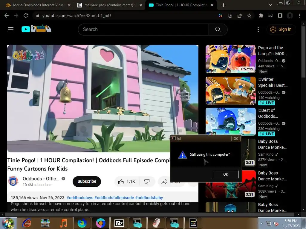Open the #oddbodsfullepisode hashtag link
Image resolution: width=306 pixels, height=229 pixels.
tap(114, 198)
